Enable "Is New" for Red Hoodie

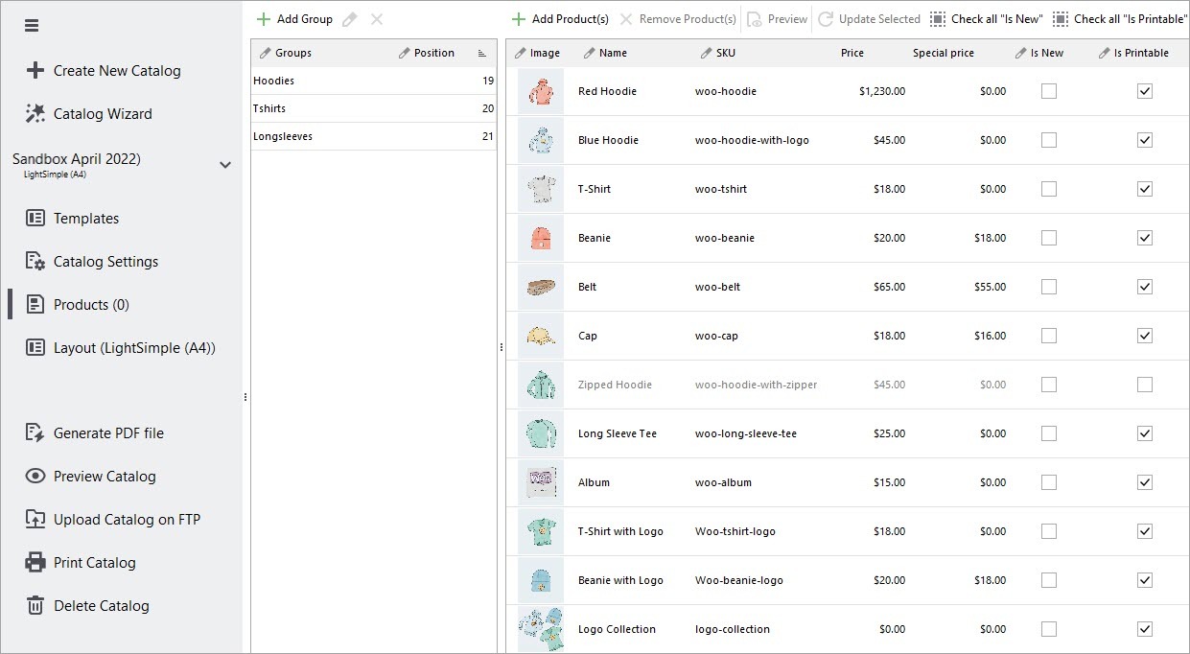[x=1049, y=91]
